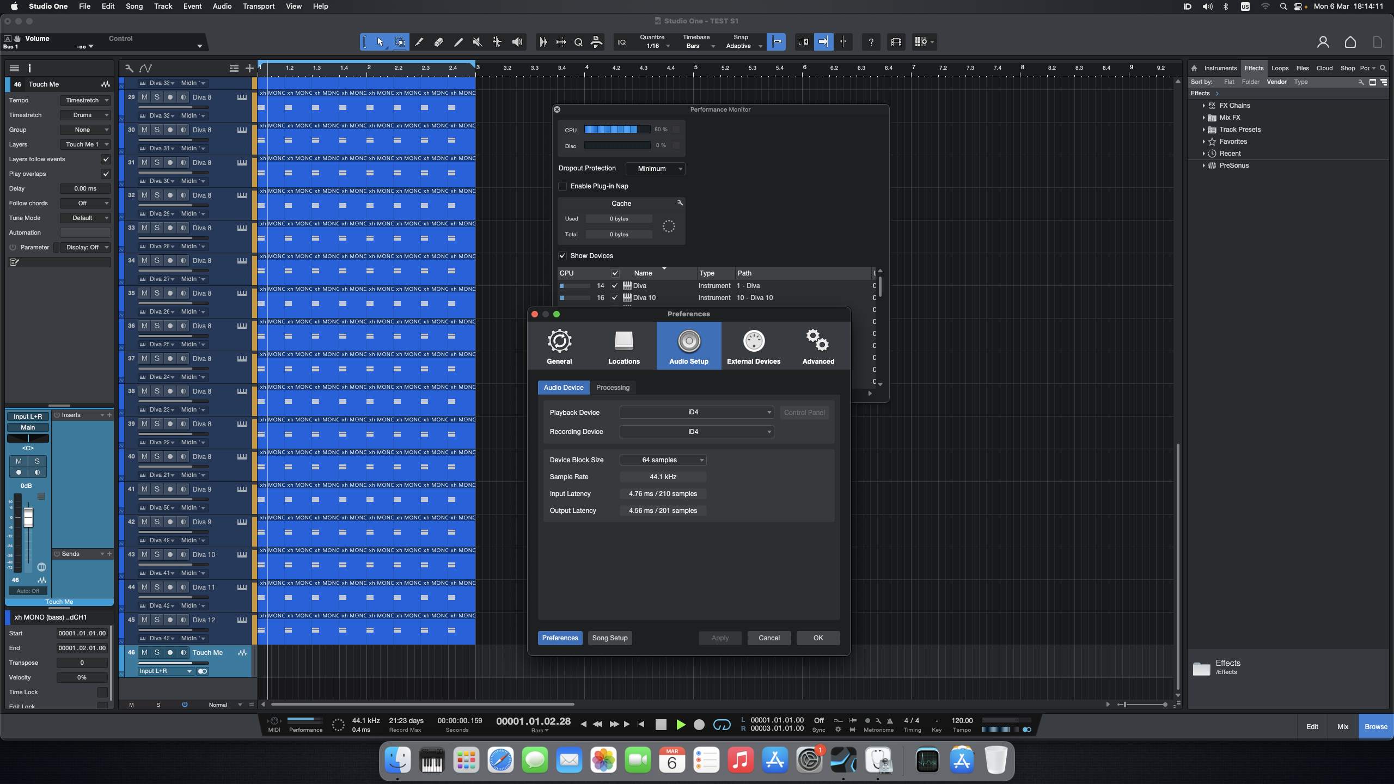Click the Add Track plus icon
Viewport: 1394px width, 784px height.
249,68
